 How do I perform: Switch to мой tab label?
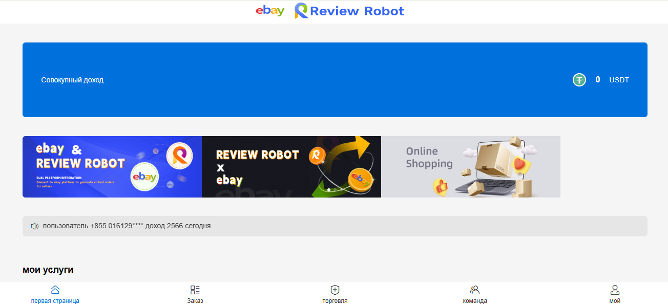tap(615, 301)
